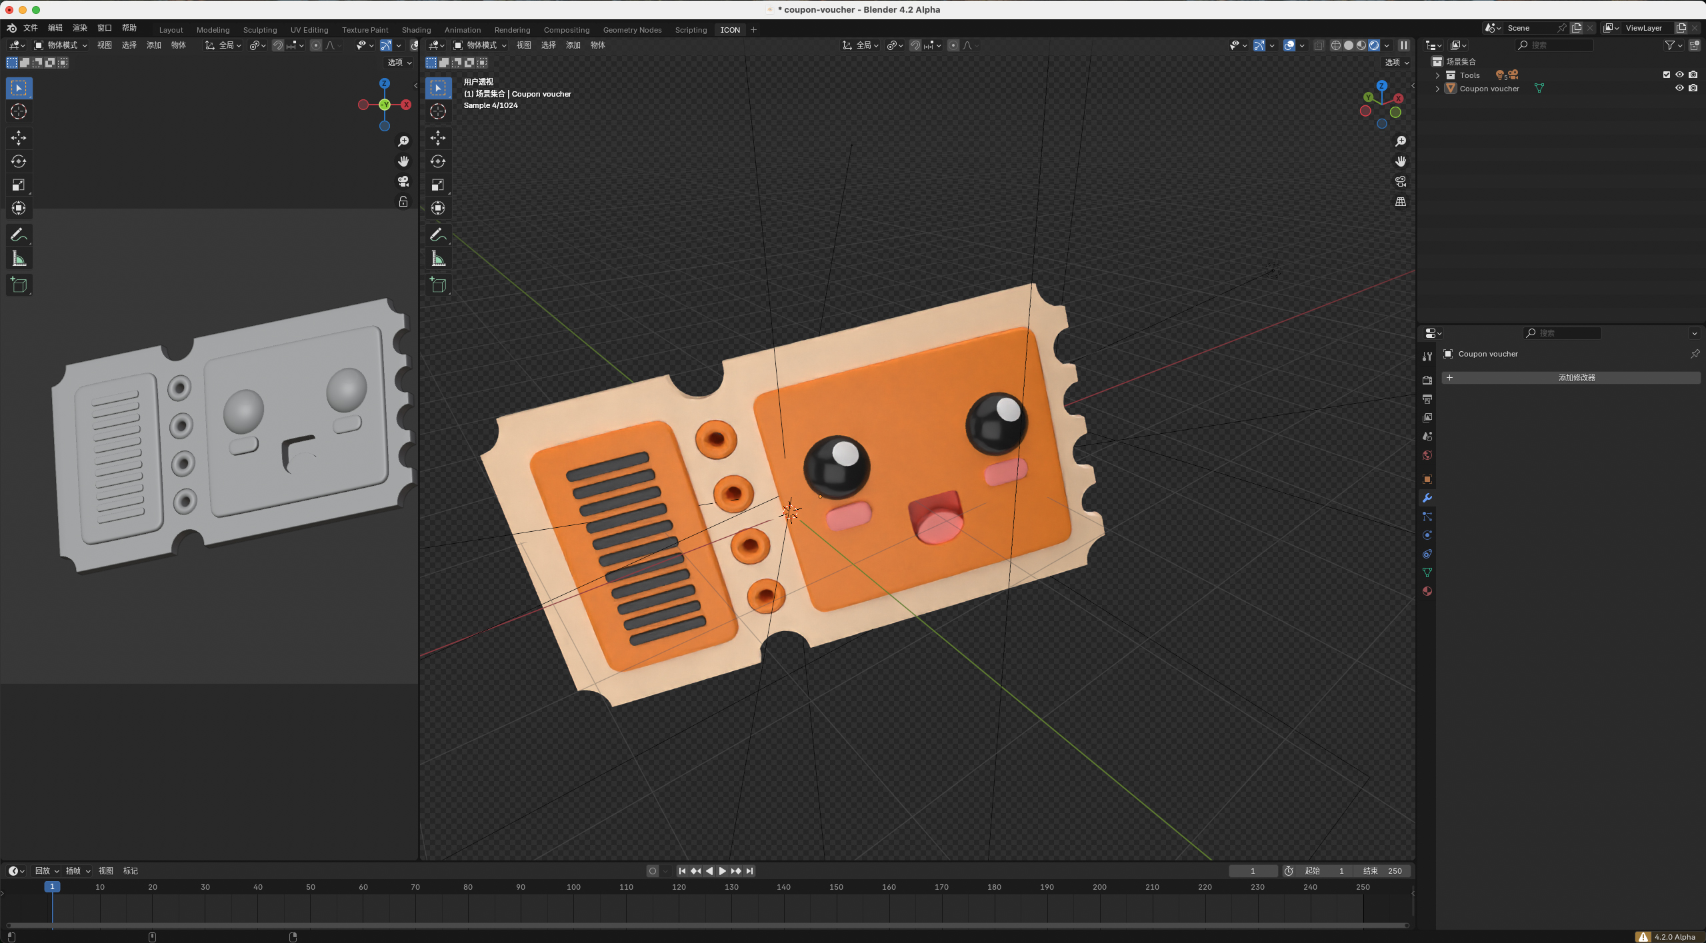Image resolution: width=1706 pixels, height=943 pixels.
Task: Pause viewport render preview button
Action: point(1404,45)
